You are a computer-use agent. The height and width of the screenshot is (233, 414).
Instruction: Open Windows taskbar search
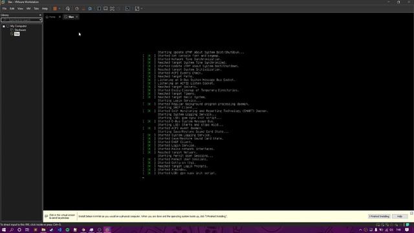point(12,230)
